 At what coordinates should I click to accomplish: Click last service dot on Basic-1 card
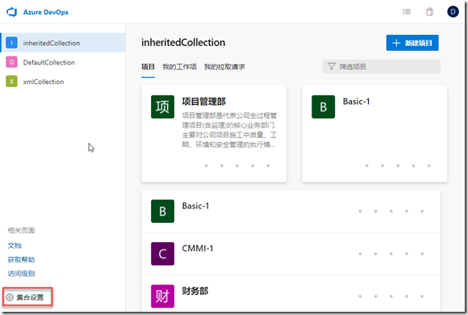click(429, 166)
